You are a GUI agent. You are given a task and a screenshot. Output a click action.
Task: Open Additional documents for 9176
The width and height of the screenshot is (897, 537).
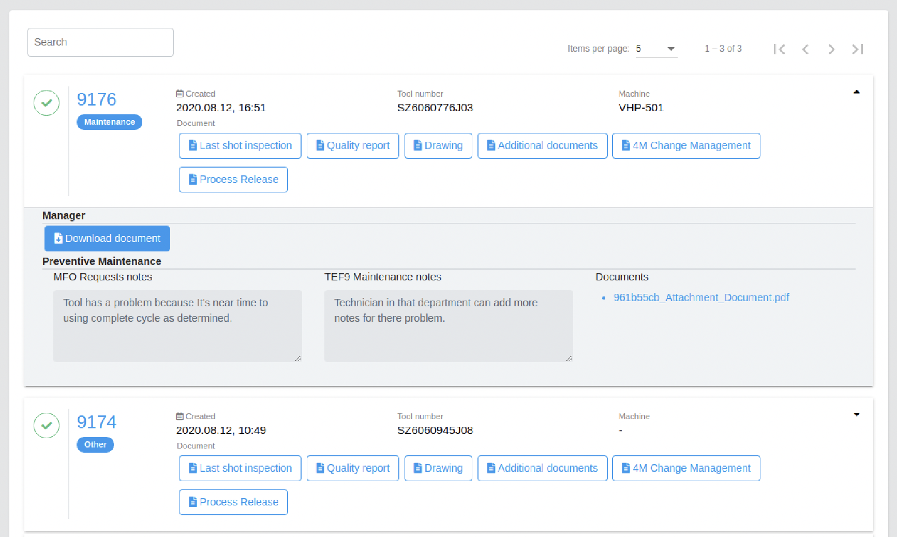pos(543,146)
